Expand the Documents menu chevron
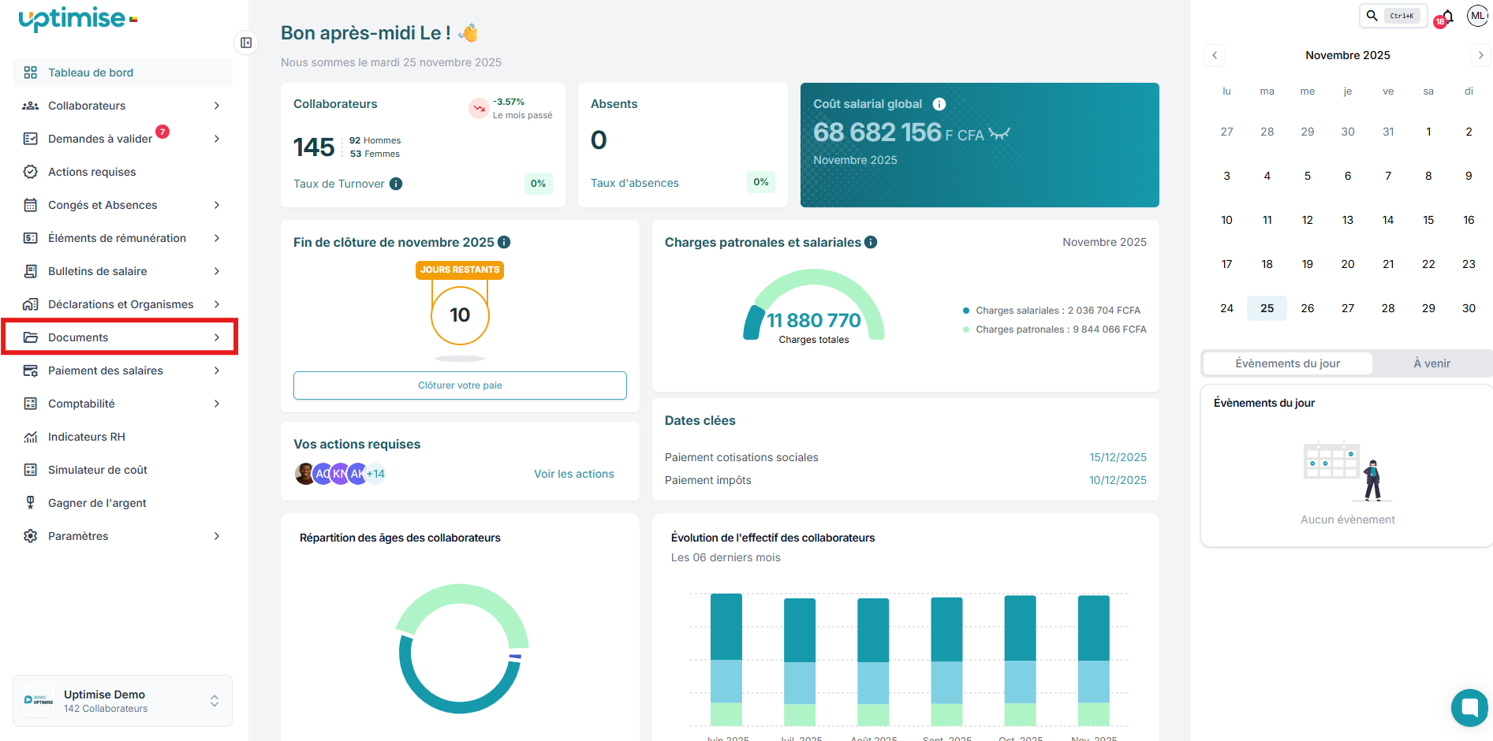 pos(217,337)
